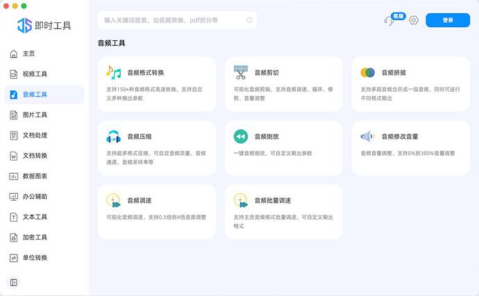Open 加密工具 sidebar section
The image size is (479, 296).
tap(35, 237)
